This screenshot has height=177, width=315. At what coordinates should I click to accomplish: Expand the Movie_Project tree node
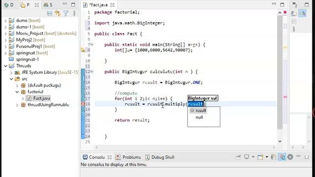pyautogui.click(x=5, y=33)
